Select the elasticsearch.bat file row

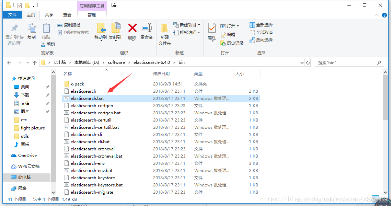[161, 99]
